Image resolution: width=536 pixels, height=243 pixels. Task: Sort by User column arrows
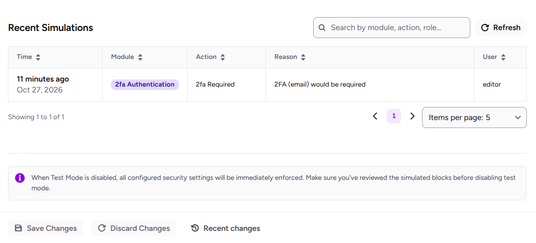pyautogui.click(x=503, y=57)
